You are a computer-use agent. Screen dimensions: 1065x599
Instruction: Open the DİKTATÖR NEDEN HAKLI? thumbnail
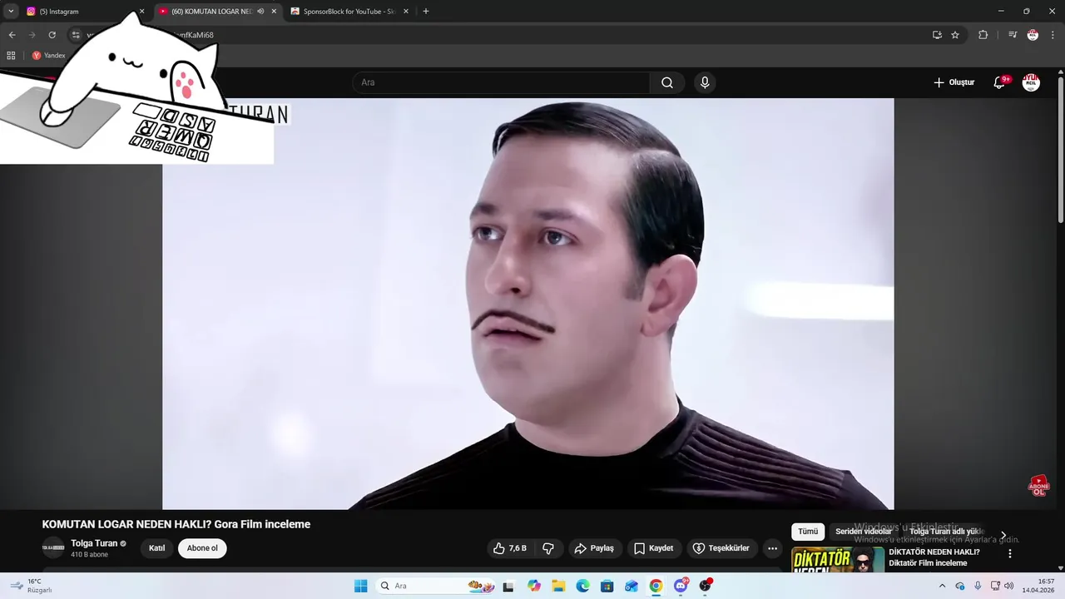tap(837, 560)
